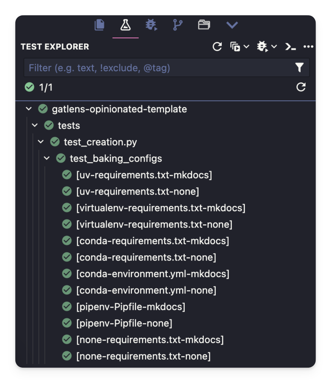Click passed icon of [conda-environment.yml-mkdocs]

click(67, 274)
